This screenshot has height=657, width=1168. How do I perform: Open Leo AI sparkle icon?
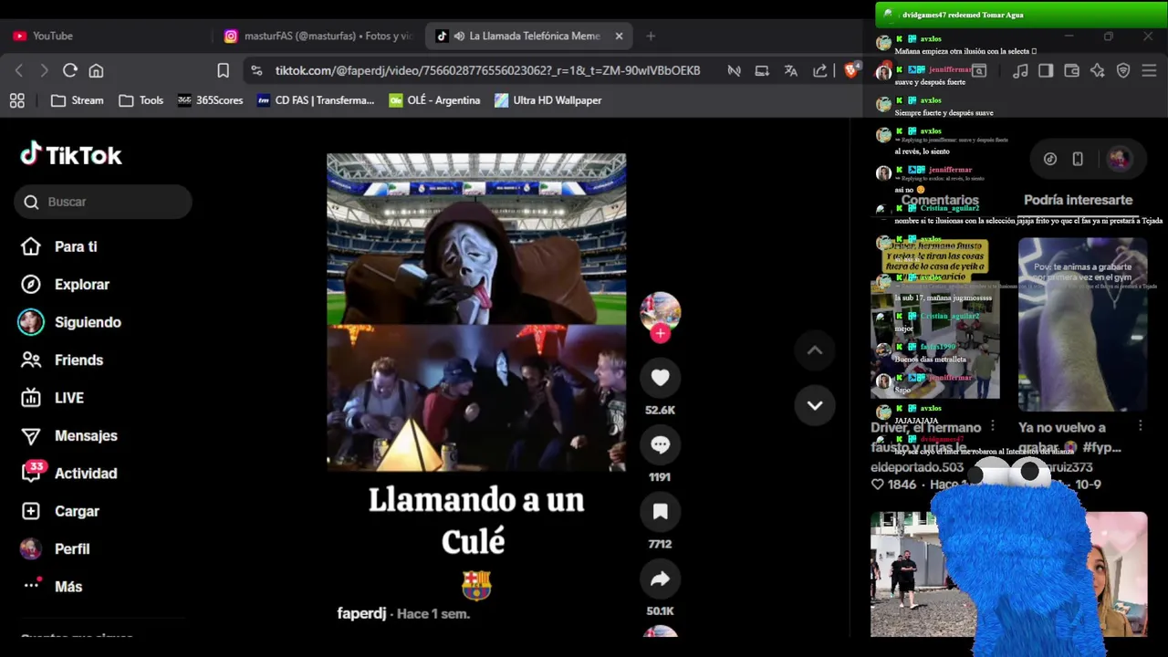pyautogui.click(x=1098, y=70)
